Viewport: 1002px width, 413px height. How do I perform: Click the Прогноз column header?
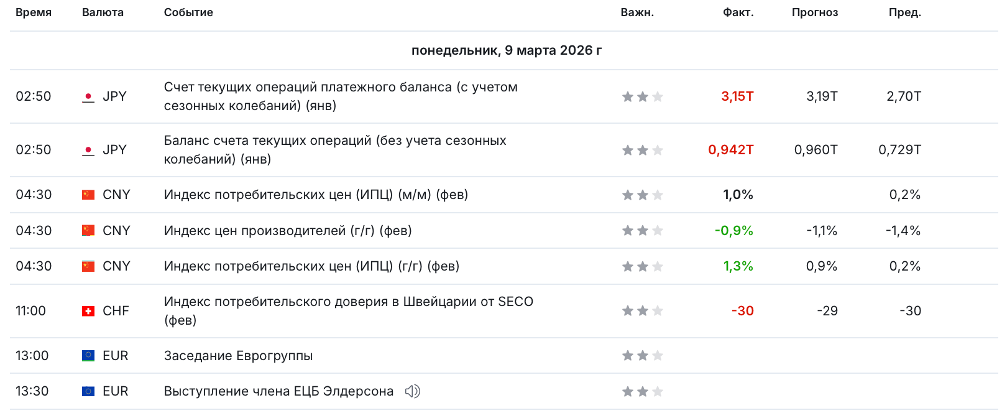point(814,12)
